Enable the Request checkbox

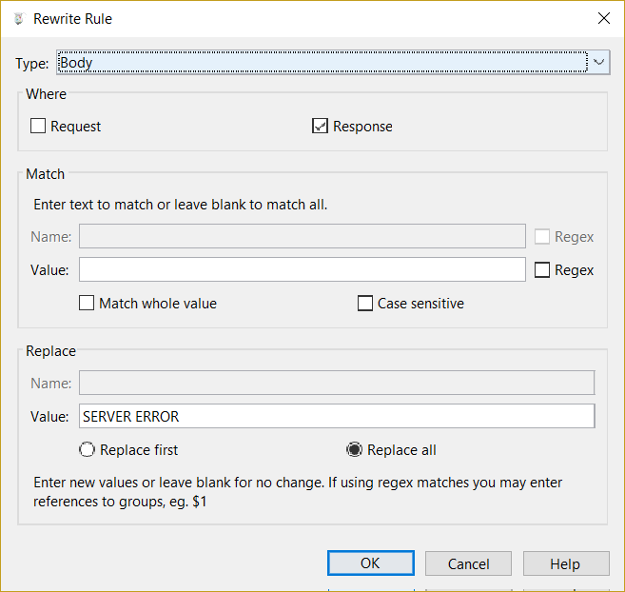pyautogui.click(x=38, y=127)
